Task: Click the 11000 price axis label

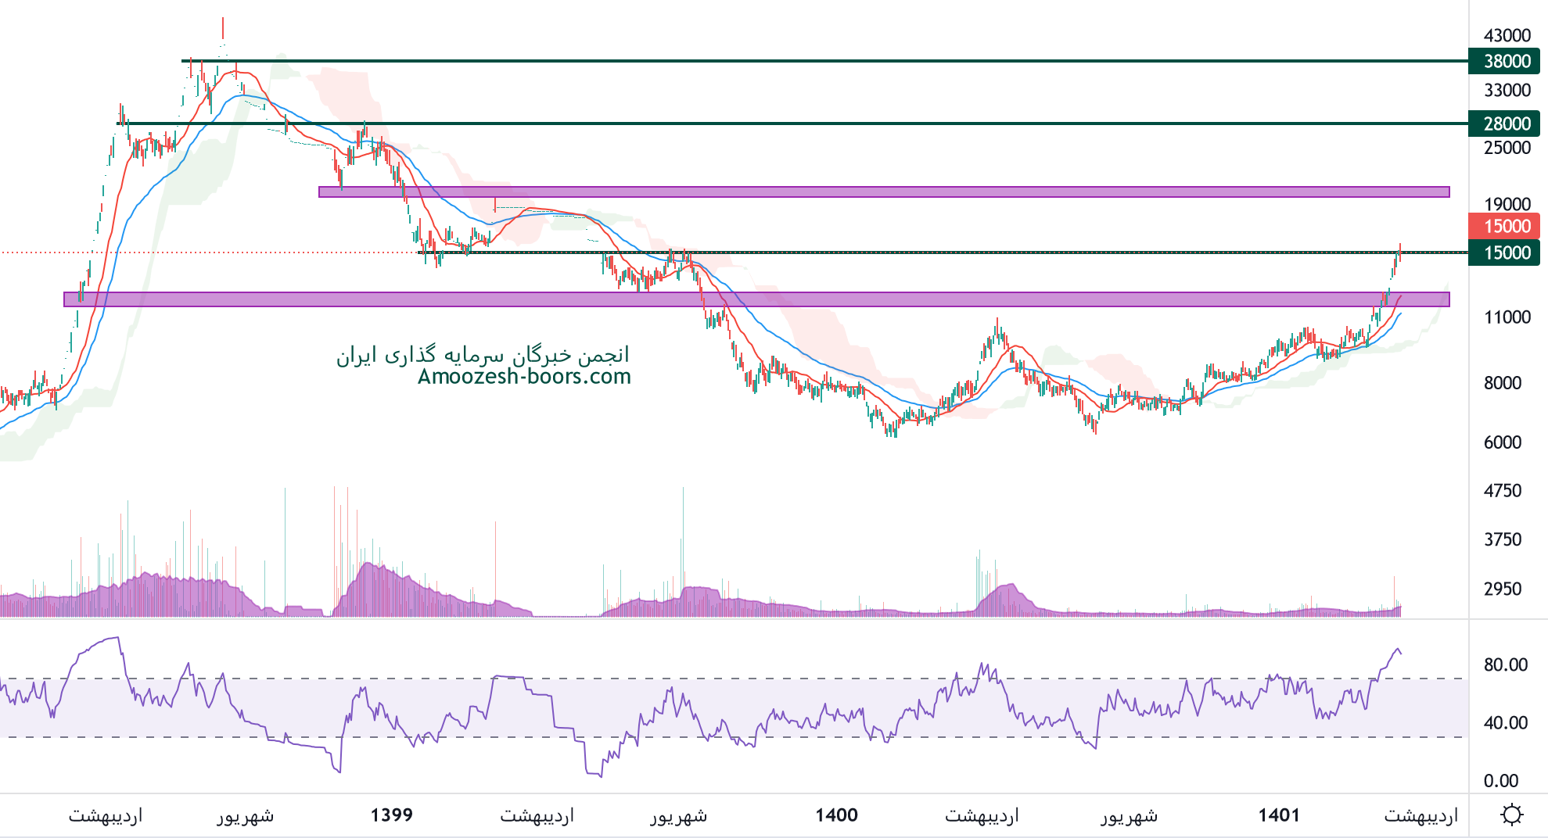Action: (x=1507, y=317)
